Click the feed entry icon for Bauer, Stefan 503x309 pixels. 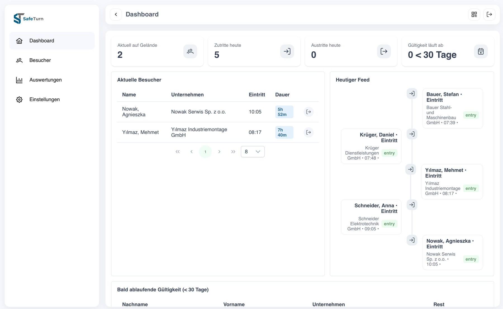point(412,94)
